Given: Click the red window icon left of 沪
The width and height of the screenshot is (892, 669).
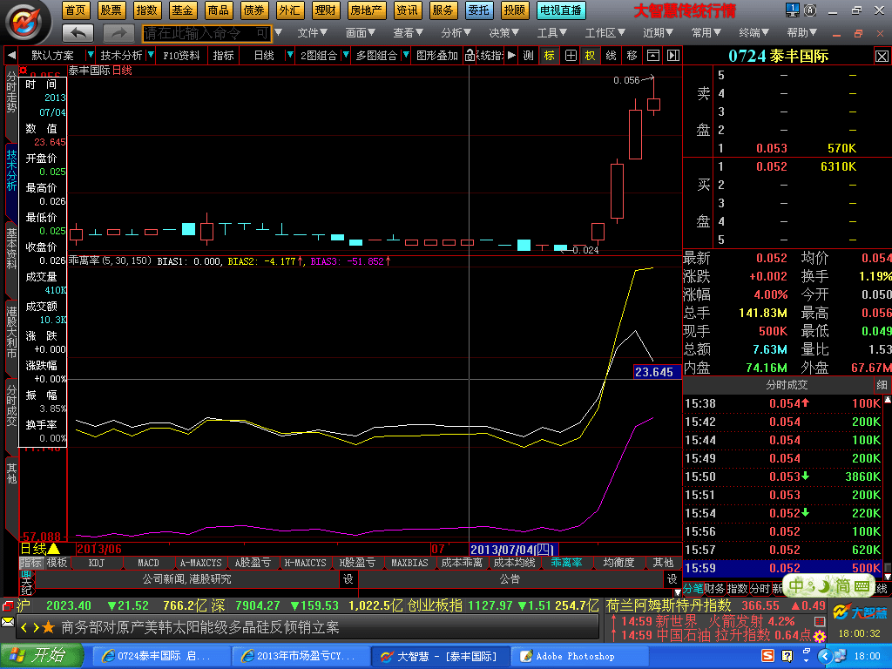Looking at the screenshot, I should (8, 605).
